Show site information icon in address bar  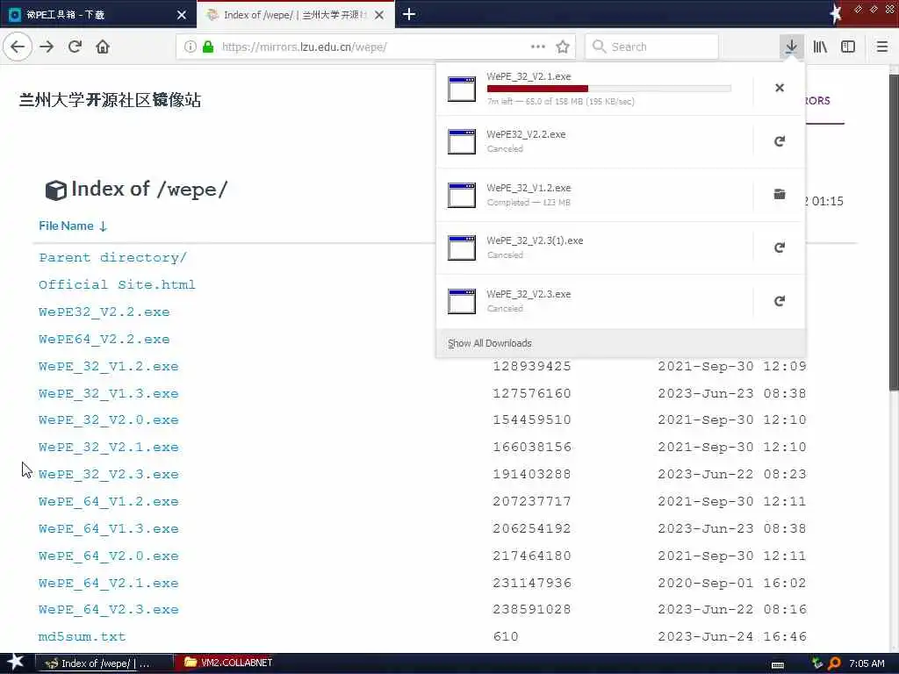pyautogui.click(x=191, y=47)
